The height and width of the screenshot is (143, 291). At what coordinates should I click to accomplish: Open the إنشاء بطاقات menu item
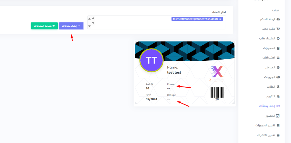[x=269, y=106]
